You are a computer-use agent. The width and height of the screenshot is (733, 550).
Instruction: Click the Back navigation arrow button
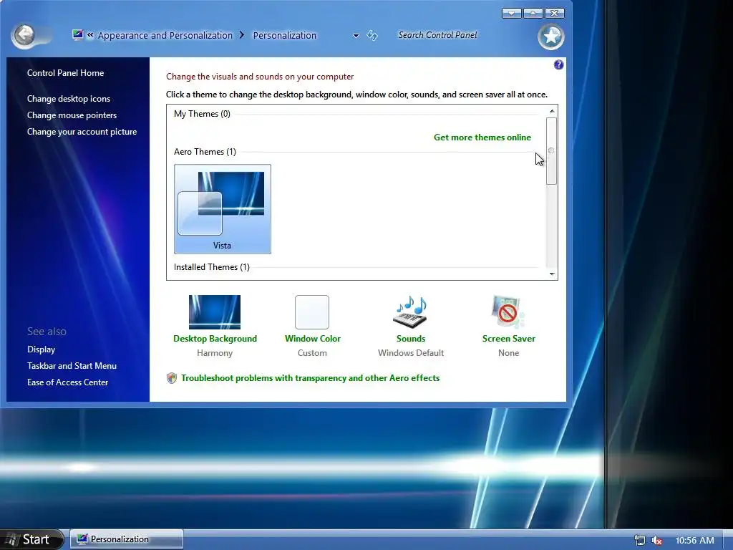click(x=24, y=35)
